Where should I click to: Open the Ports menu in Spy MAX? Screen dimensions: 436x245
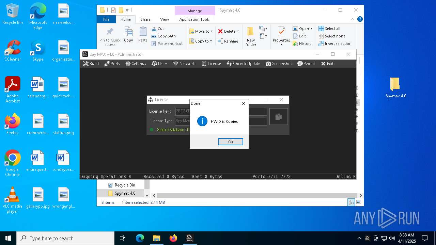(112, 64)
